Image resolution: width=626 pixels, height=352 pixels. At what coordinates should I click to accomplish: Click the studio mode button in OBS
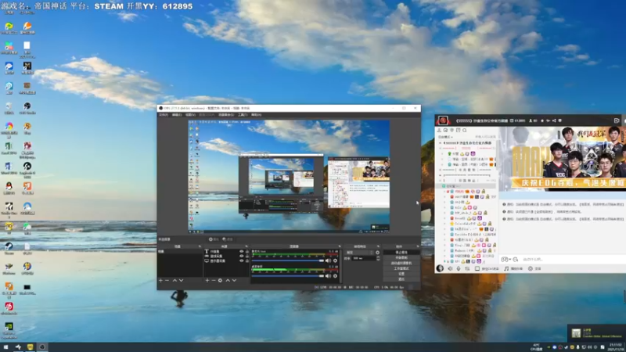click(x=401, y=268)
